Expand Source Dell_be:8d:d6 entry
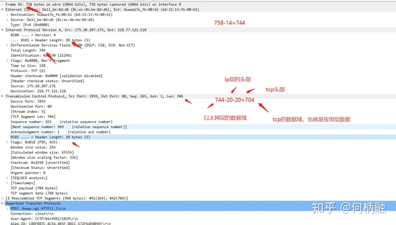Viewport: 396px width, 225px height. pyautogui.click(x=7, y=20)
